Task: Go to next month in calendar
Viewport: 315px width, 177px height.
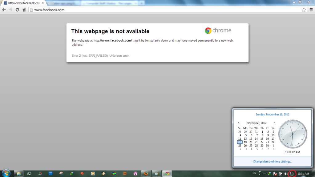Action: pyautogui.click(x=274, y=123)
